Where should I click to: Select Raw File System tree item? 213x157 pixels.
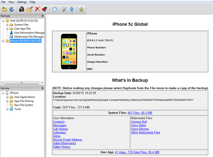(x=23, y=105)
